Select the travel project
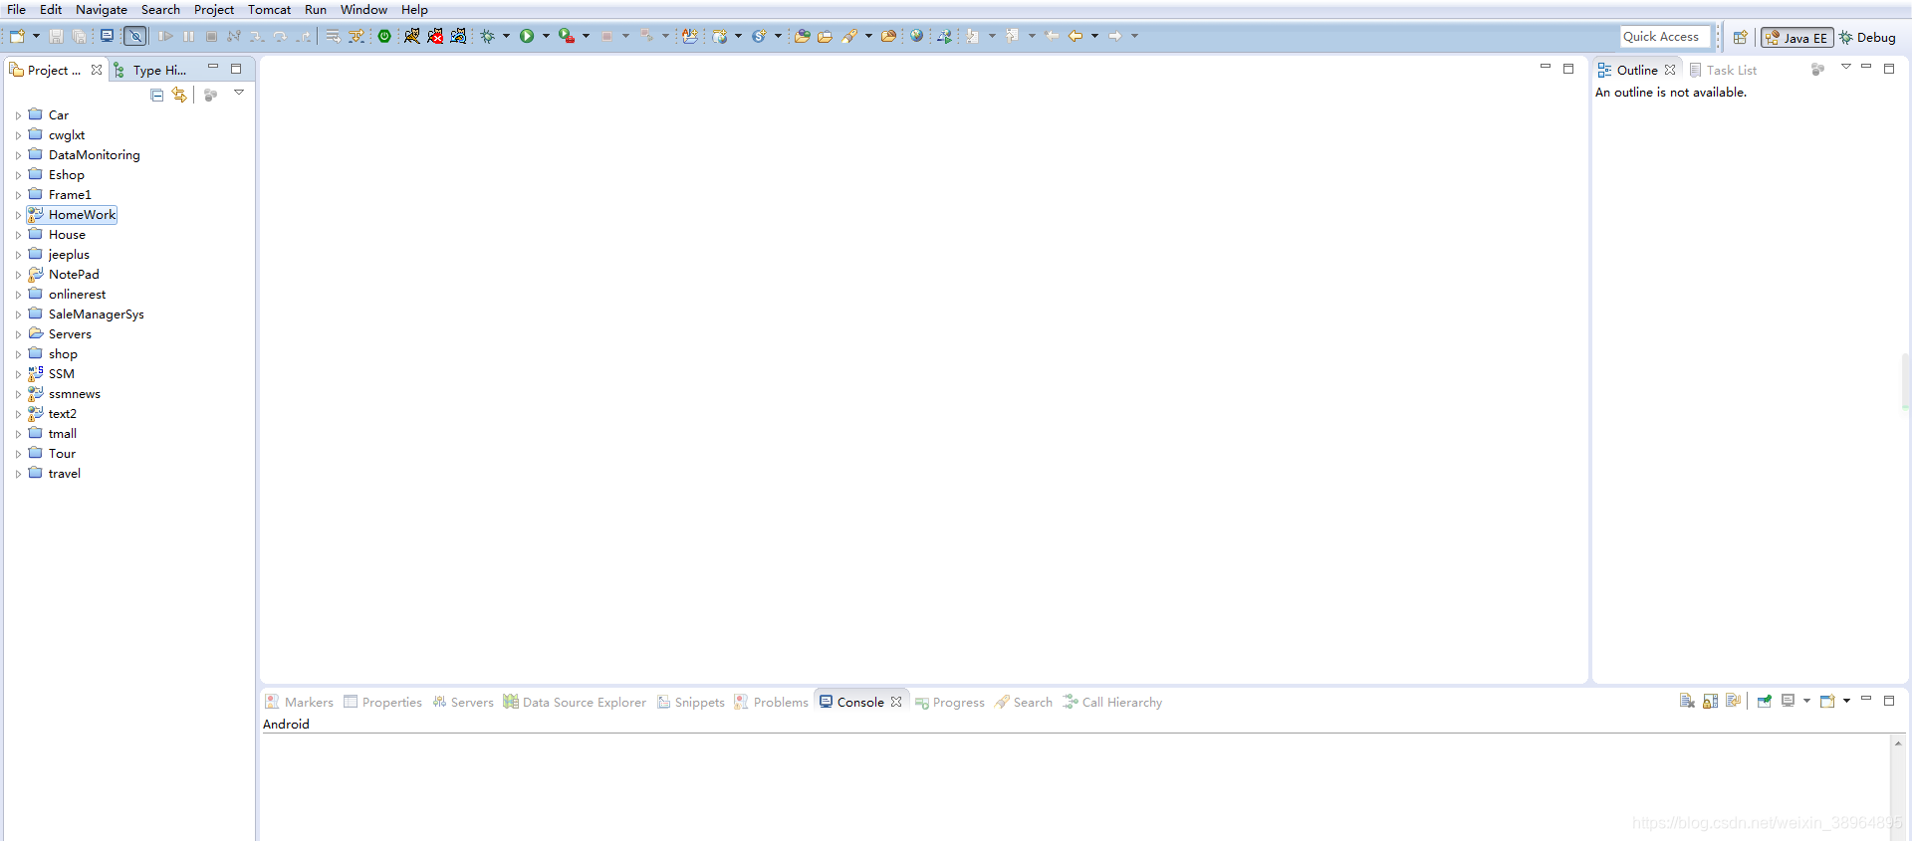Screen dimensions: 1912x841 [x=65, y=474]
